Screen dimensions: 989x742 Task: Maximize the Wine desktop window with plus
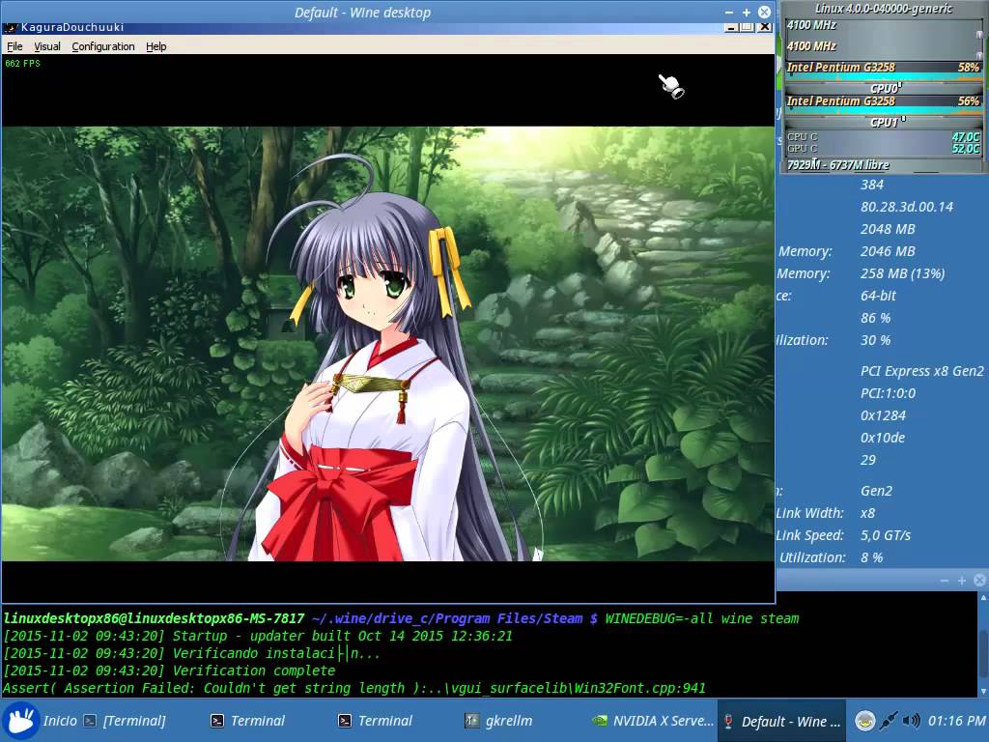(x=747, y=13)
